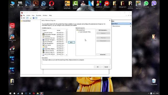Screen dimensions: 168x95
Task: Click Back arrow in console toolbar
Action: (22, 18)
